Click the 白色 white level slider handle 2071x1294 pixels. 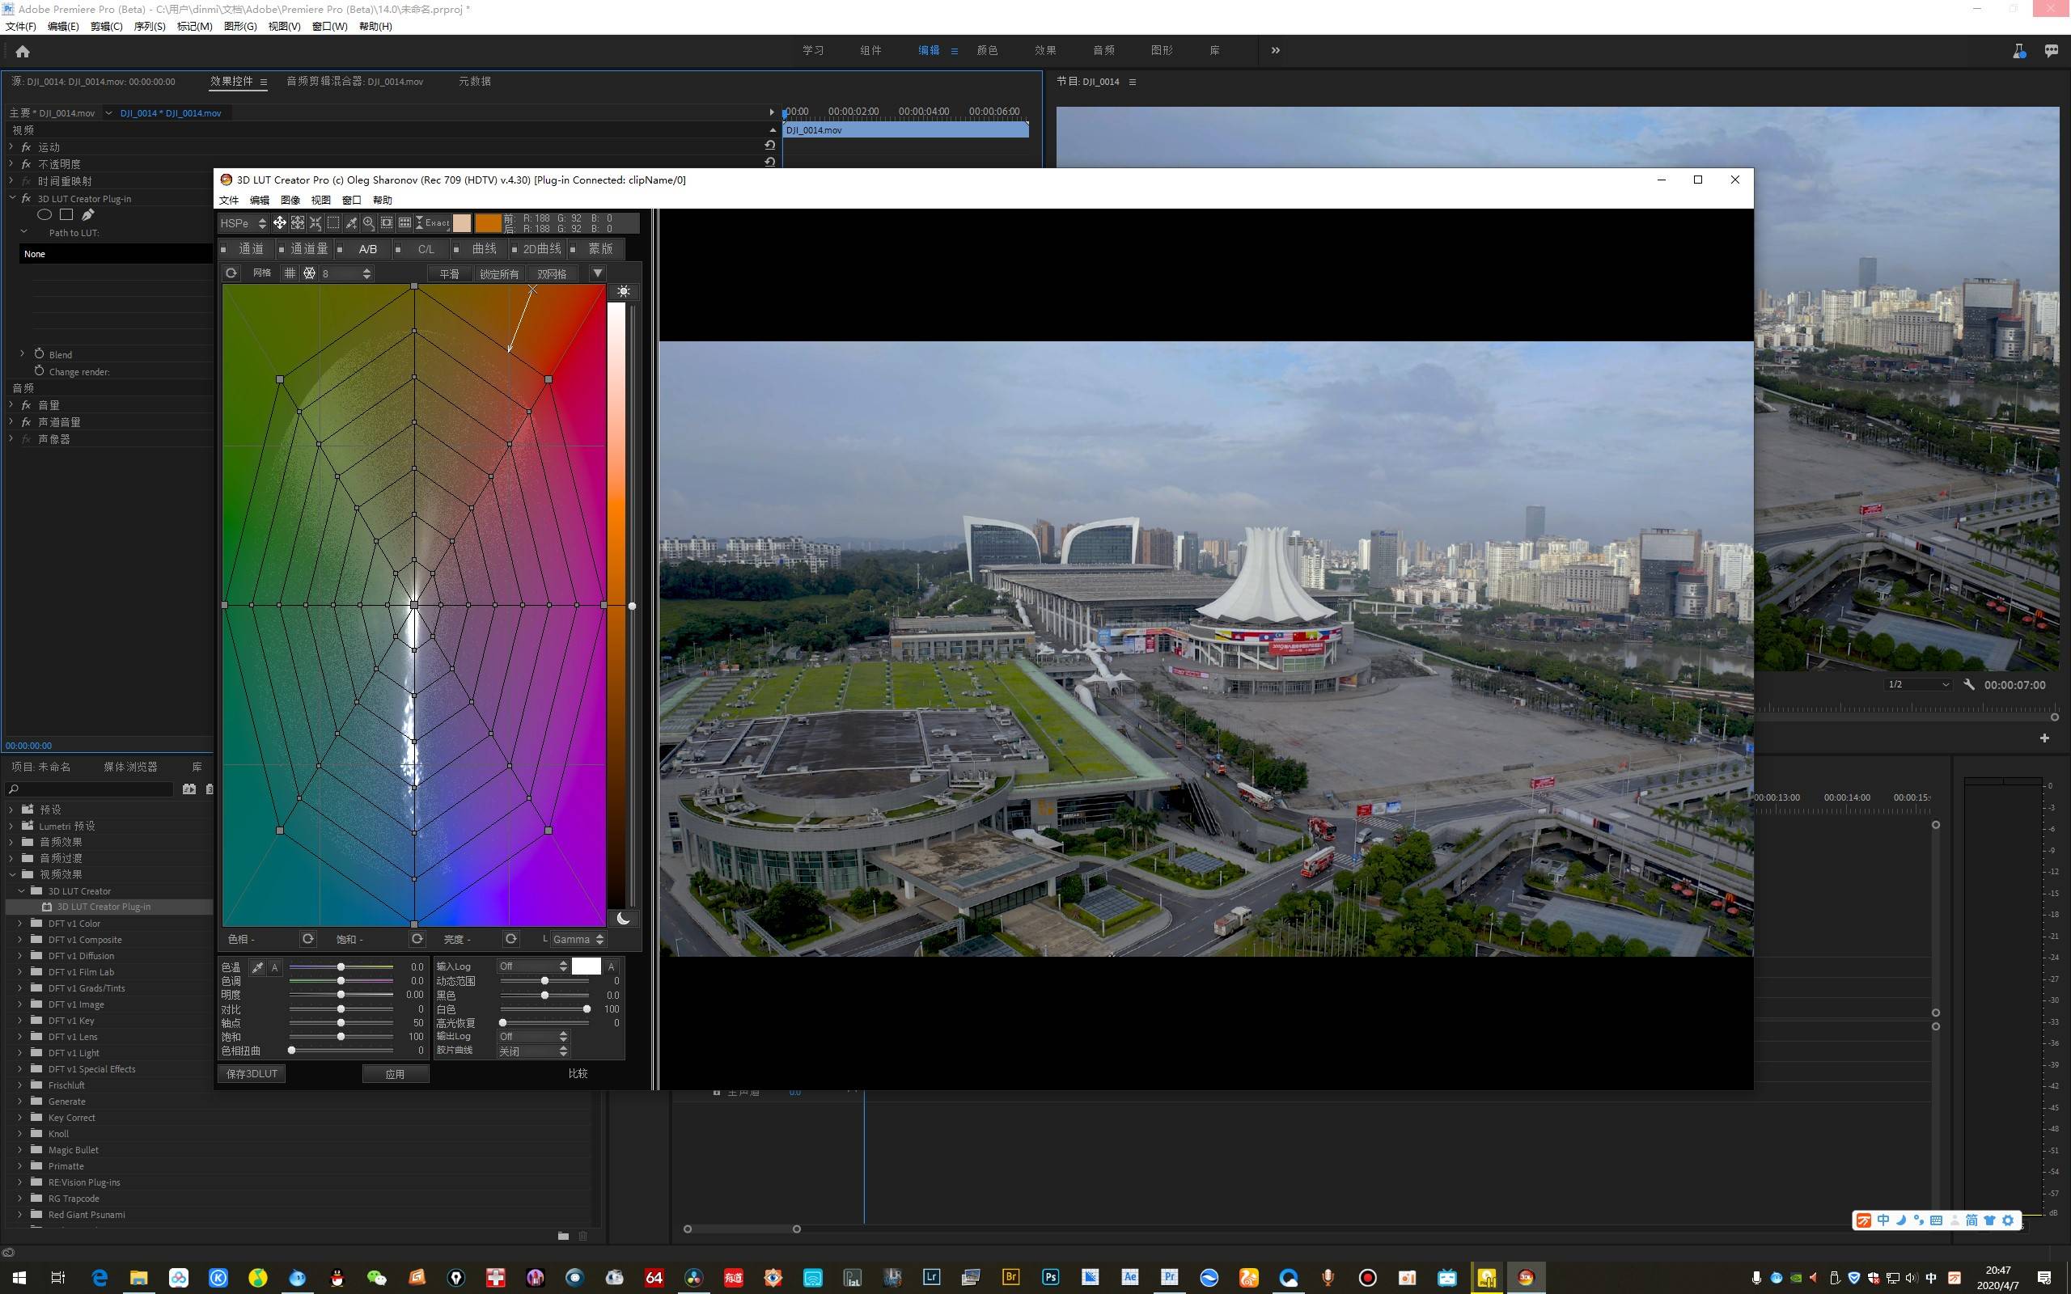point(587,1009)
